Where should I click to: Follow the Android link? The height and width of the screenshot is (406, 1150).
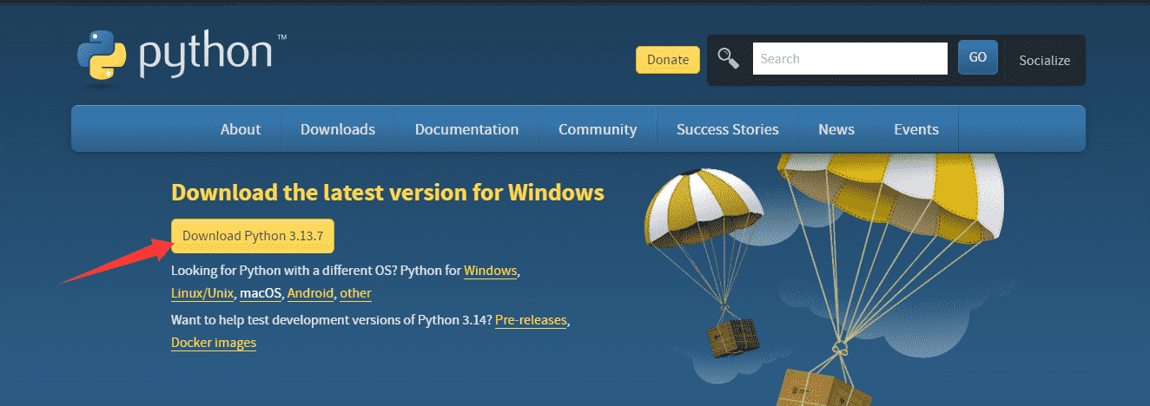310,293
